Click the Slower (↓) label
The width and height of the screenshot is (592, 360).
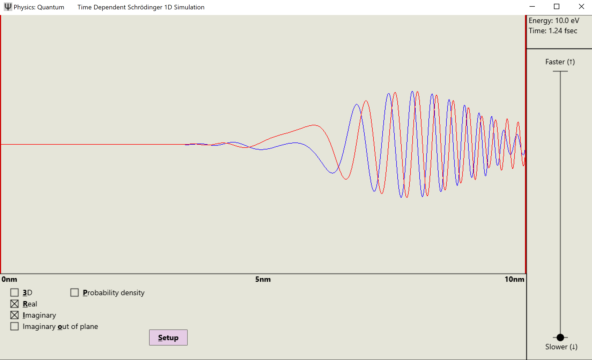click(561, 347)
